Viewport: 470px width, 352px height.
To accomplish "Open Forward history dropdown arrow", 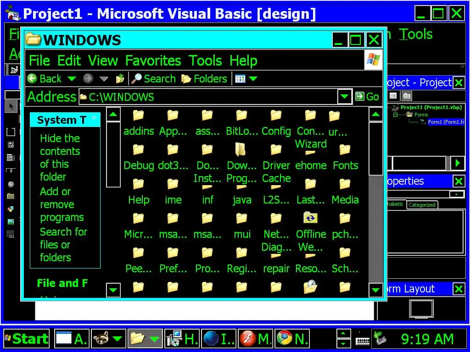I will [x=103, y=79].
